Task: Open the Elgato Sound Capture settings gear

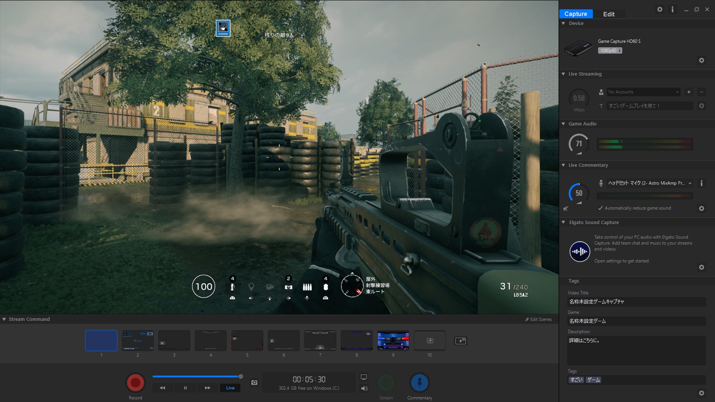Action: click(702, 267)
